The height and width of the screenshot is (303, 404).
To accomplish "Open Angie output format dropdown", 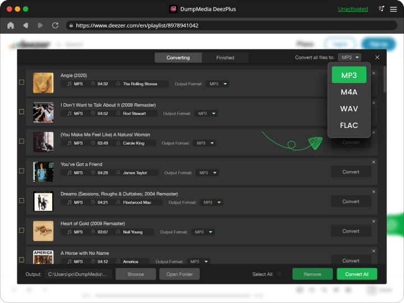I will pyautogui.click(x=218, y=84).
